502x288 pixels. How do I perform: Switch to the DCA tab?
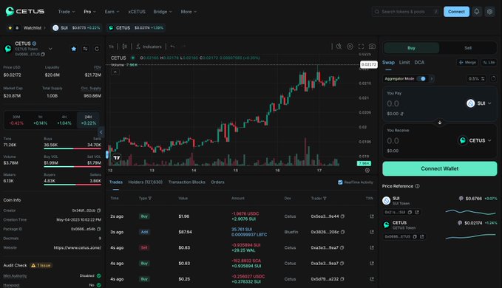(x=419, y=62)
